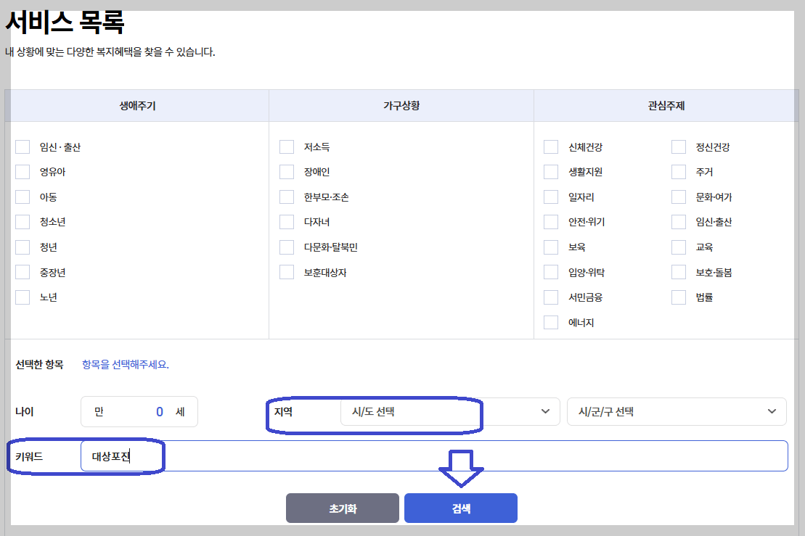Select the 서민금융 checkbox
805x536 pixels.
point(550,297)
